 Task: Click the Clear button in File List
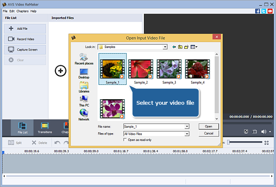tap(25, 60)
